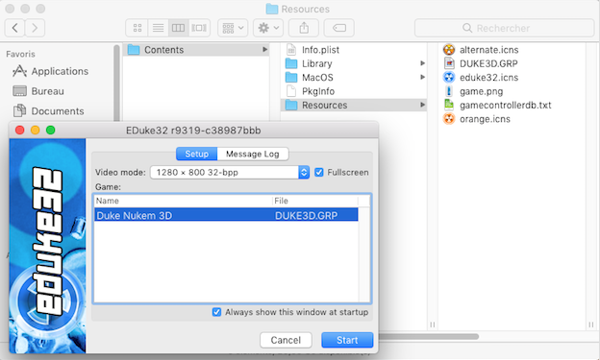Select the alternate.icns file

point(481,50)
